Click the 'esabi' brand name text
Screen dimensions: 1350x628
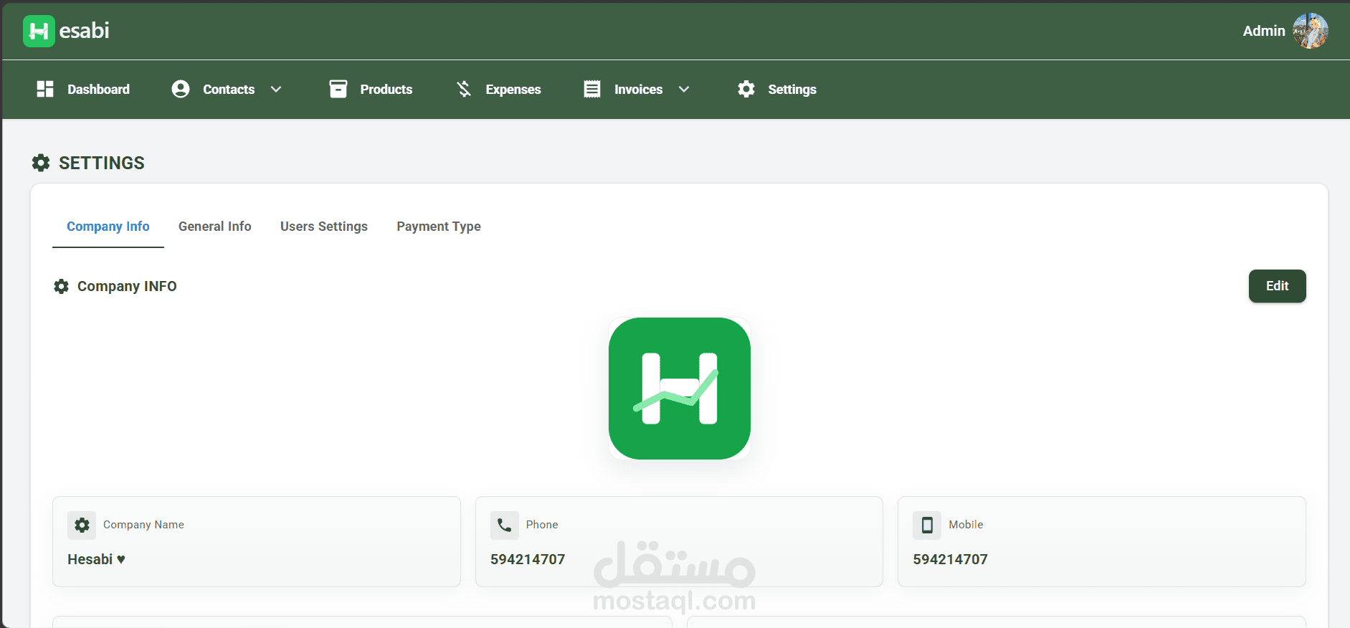pos(85,31)
